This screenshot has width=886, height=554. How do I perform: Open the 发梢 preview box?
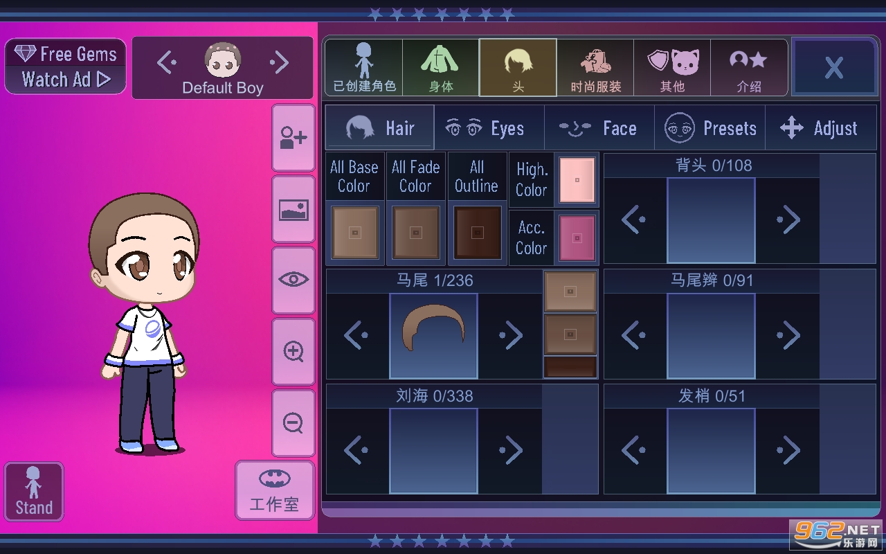pyautogui.click(x=711, y=451)
